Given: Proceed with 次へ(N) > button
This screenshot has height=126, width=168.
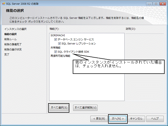Looking at the screenshot, I should [x=118, y=119].
